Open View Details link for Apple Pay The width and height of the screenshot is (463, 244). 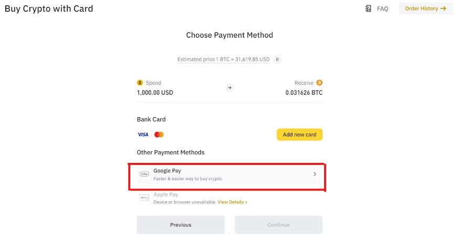pyautogui.click(x=233, y=202)
